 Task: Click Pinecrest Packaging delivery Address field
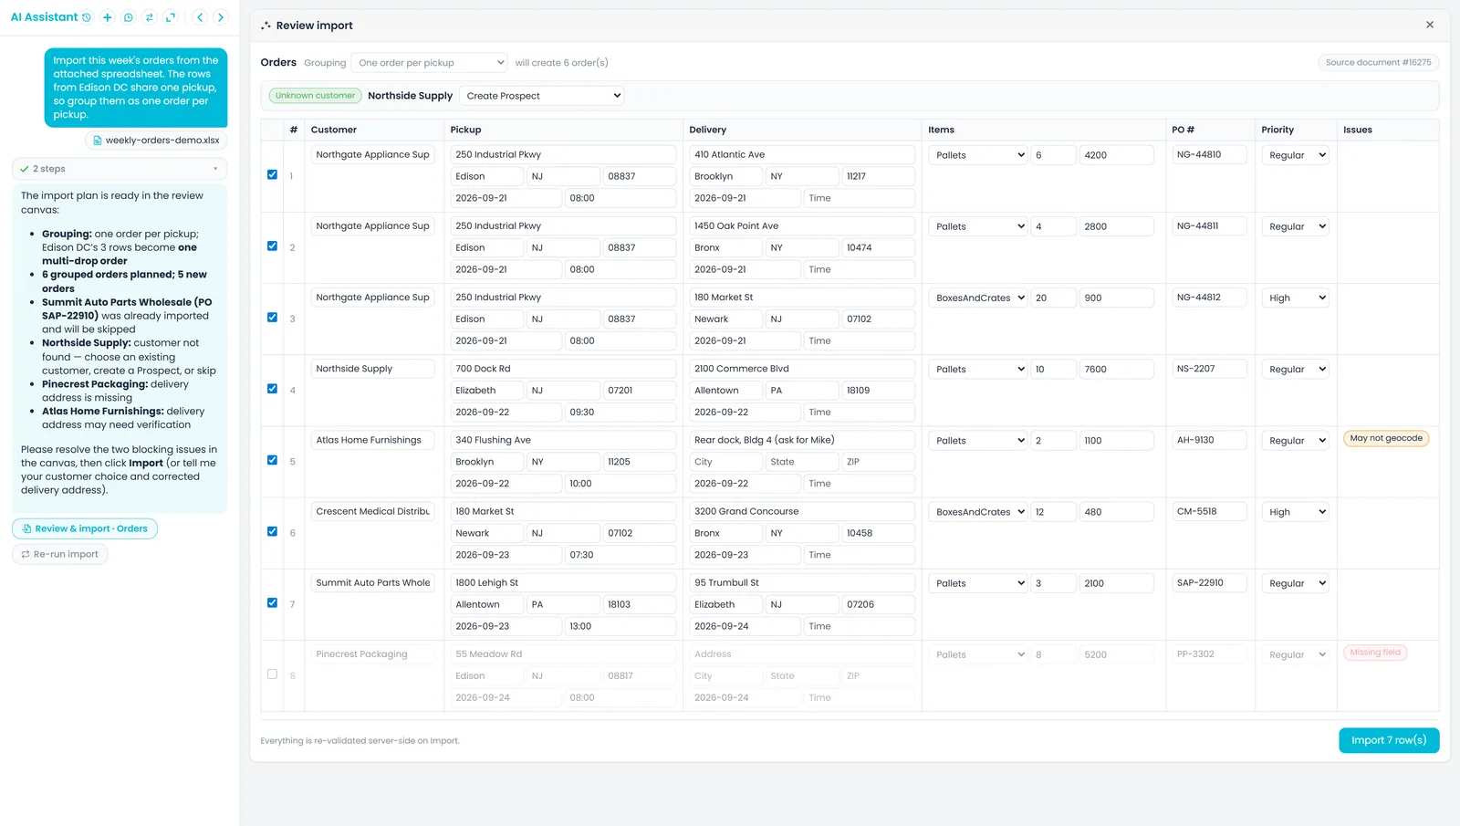(802, 654)
